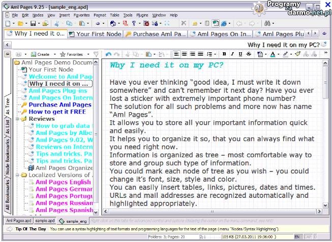Click the filter funnel icon in tree toolbar
Screen dimensions: 332x242
pos(96,54)
